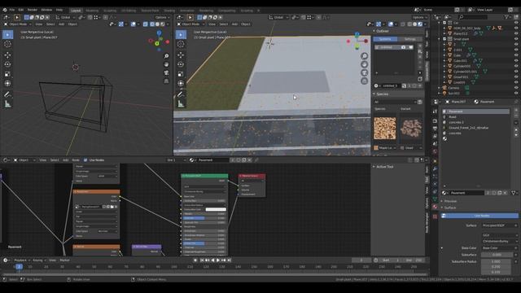Viewport: 521px width, 293px height.
Task: Open the Window menu
Action: pyautogui.click(x=46, y=10)
